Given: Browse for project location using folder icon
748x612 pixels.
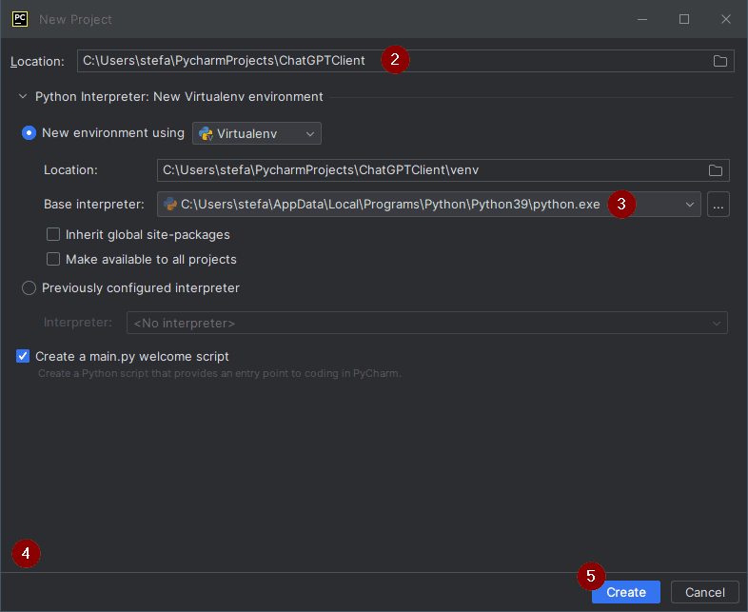Looking at the screenshot, I should click(x=720, y=61).
